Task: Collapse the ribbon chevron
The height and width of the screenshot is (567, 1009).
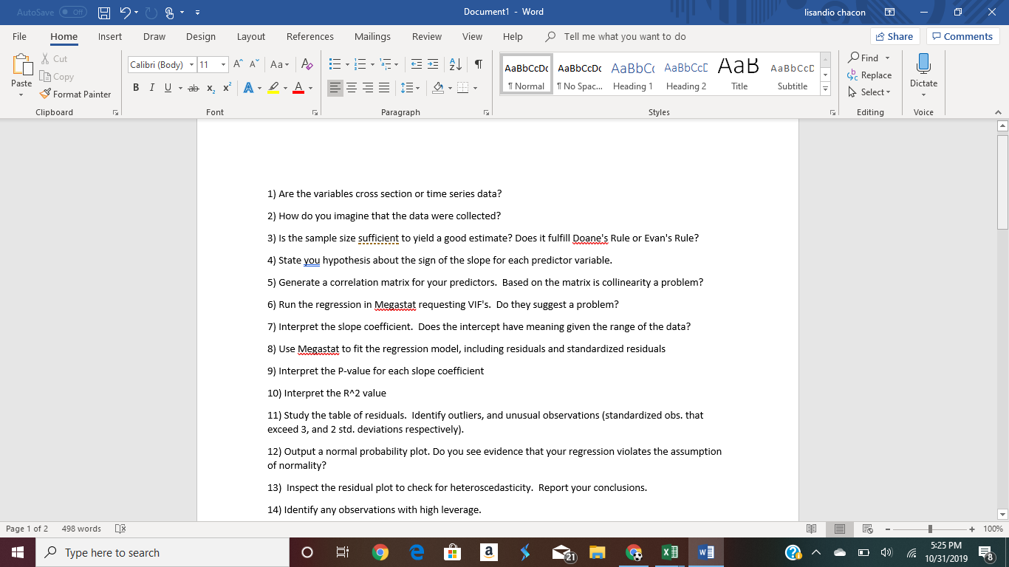Action: pos(996,112)
